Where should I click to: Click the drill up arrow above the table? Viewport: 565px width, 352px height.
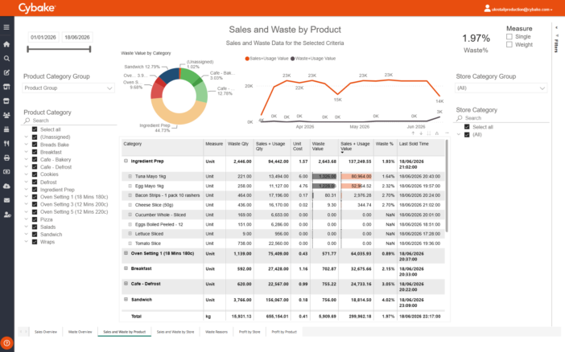pos(413,133)
